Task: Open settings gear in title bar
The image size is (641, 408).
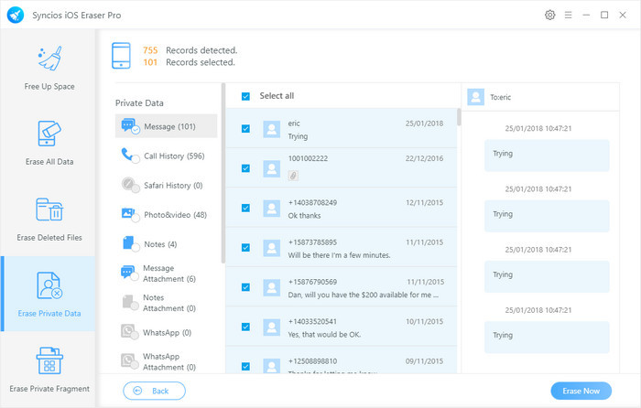Action: [549, 16]
